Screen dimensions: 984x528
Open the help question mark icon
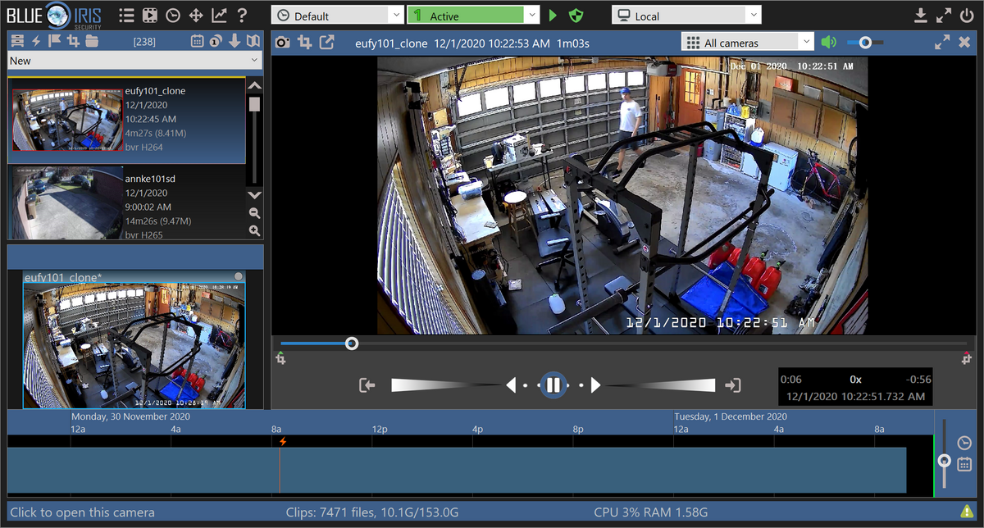pyautogui.click(x=242, y=15)
